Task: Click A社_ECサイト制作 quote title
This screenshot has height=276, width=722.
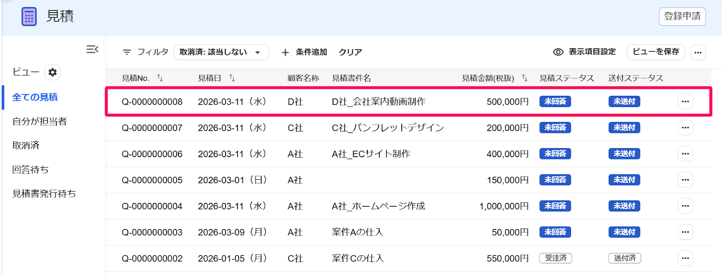Action: coord(371,154)
